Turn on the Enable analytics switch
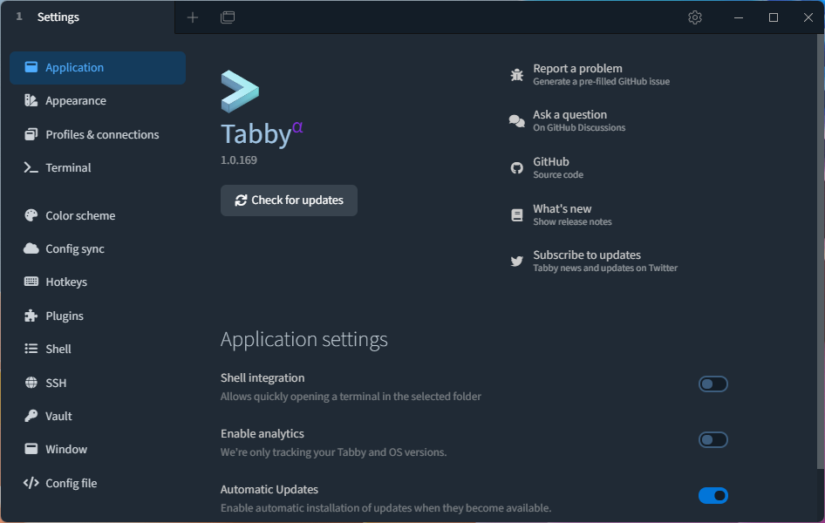The width and height of the screenshot is (825, 523). pyautogui.click(x=712, y=440)
